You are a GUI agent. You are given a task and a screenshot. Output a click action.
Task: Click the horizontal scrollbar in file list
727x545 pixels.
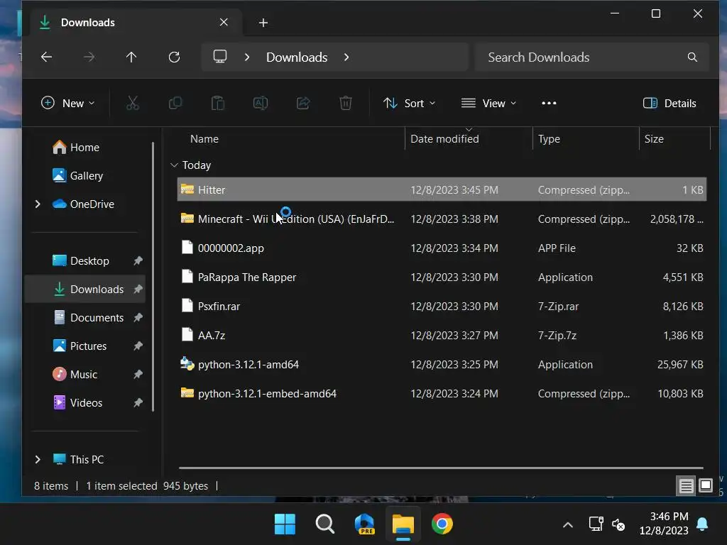pos(441,468)
